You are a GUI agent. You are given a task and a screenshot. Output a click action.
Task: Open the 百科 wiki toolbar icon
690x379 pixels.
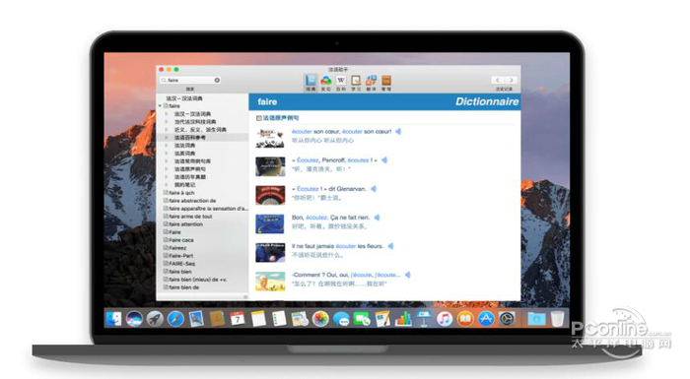point(341,83)
